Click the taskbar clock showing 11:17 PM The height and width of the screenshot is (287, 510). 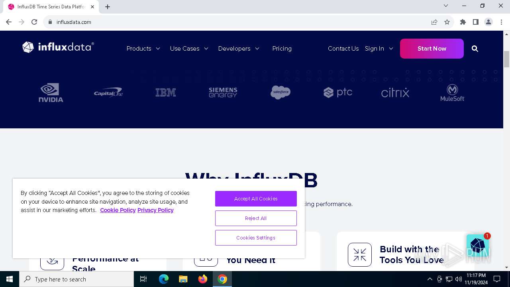(x=476, y=279)
